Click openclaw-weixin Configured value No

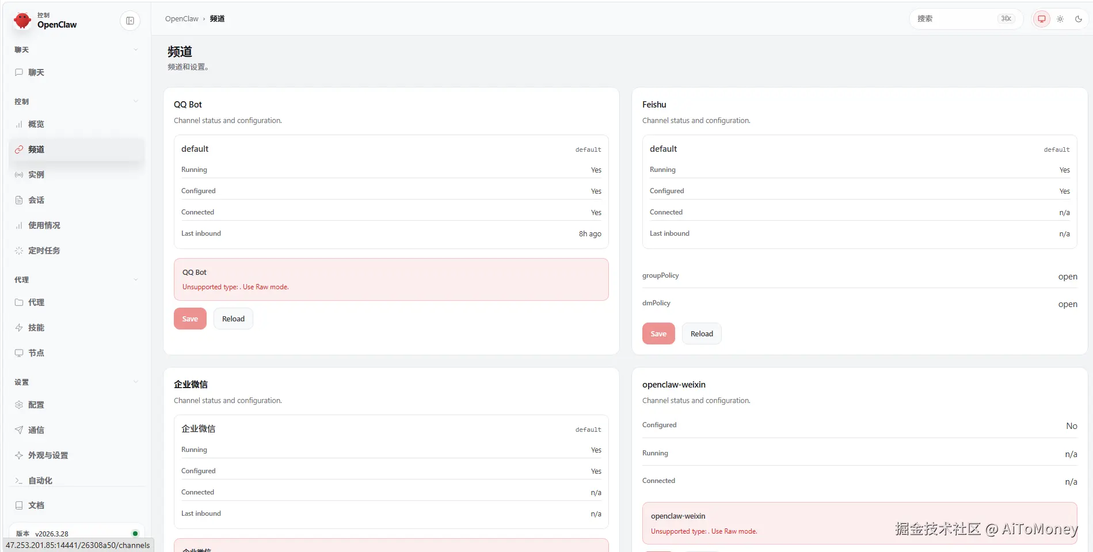coord(1071,426)
